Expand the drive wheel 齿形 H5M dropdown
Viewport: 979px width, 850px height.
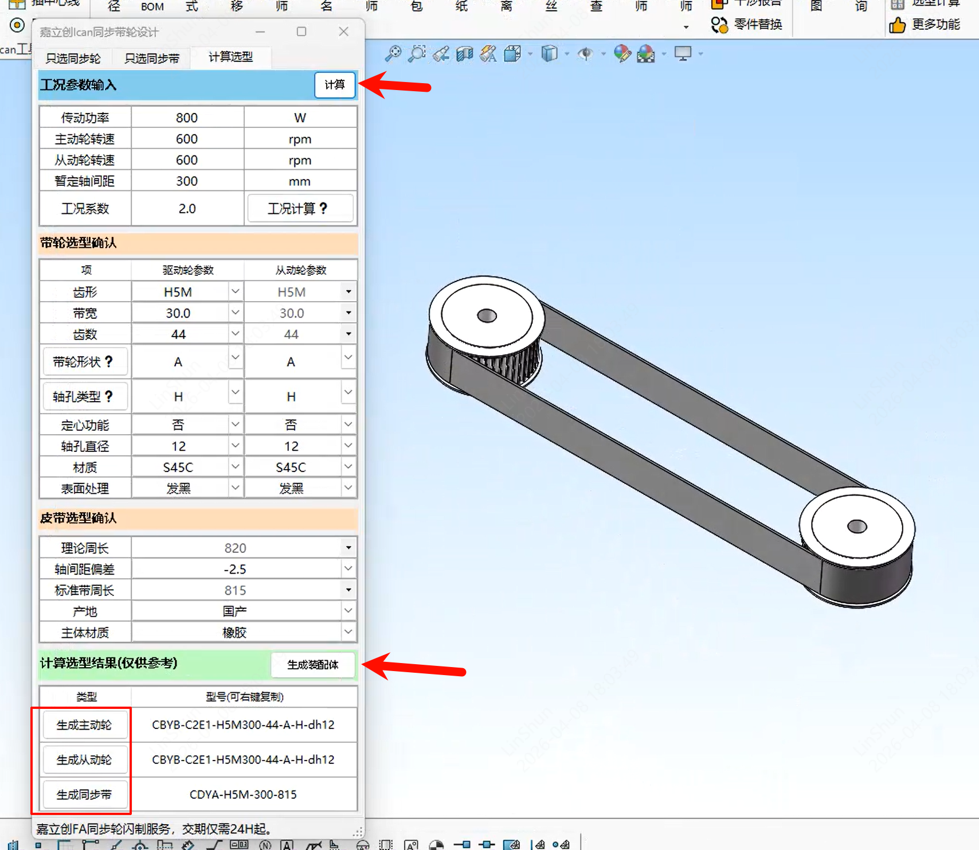tap(235, 292)
